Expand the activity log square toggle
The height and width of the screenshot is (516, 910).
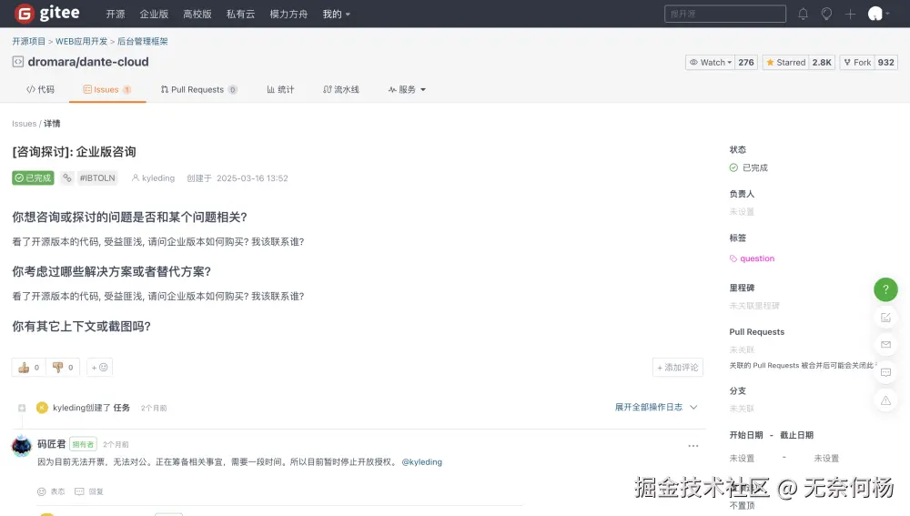tap(22, 408)
